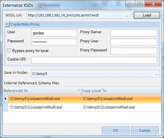Click the Cancel button
Screen dimensions: 164x138
[145, 130]
